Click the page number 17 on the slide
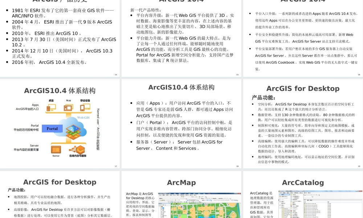The image size is (363, 218). click(115, 166)
